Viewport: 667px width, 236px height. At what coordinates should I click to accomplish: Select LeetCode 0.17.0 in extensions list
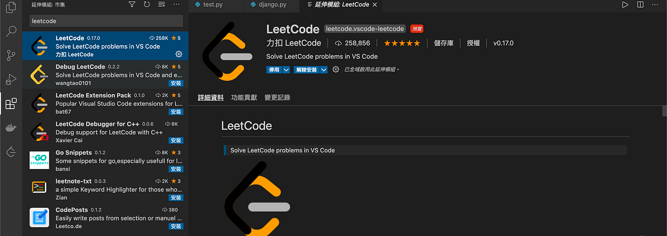(x=105, y=46)
